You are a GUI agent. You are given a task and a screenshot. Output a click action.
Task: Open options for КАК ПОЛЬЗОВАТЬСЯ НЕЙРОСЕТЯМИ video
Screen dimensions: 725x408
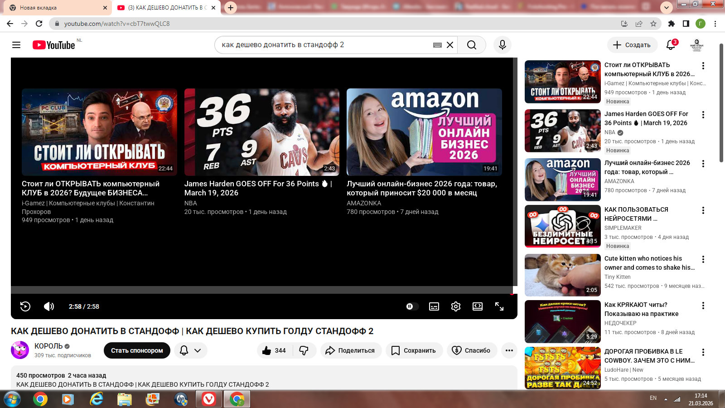coord(703,210)
